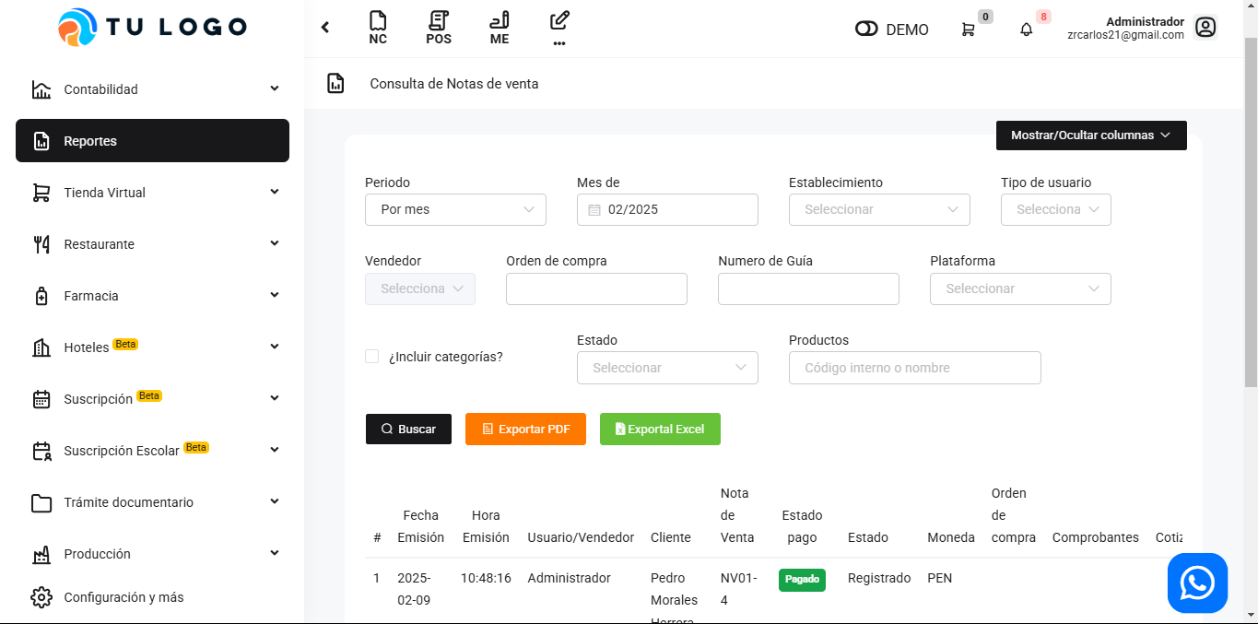Open the shopping cart icon
Image resolution: width=1258 pixels, height=624 pixels.
coord(968,29)
